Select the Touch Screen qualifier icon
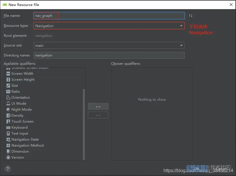This screenshot has height=176, width=236. (8, 122)
